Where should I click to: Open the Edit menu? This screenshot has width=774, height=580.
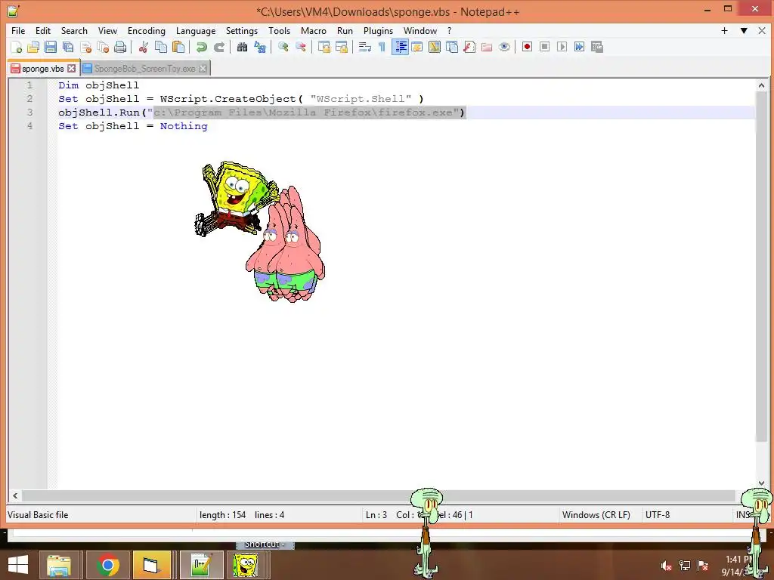(43, 30)
